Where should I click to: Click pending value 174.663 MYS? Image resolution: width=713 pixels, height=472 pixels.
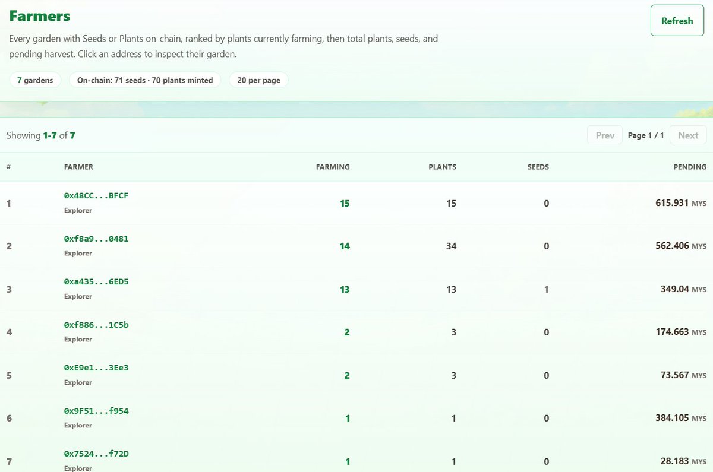[x=681, y=332]
